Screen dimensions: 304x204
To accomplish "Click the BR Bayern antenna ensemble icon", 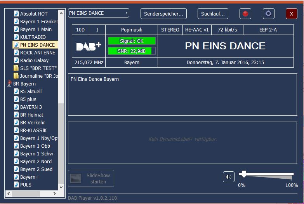I will coord(9,84).
